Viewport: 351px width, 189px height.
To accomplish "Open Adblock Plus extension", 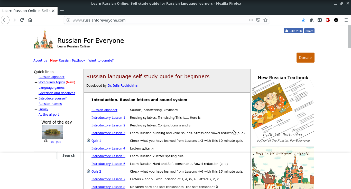I will click(328, 20).
